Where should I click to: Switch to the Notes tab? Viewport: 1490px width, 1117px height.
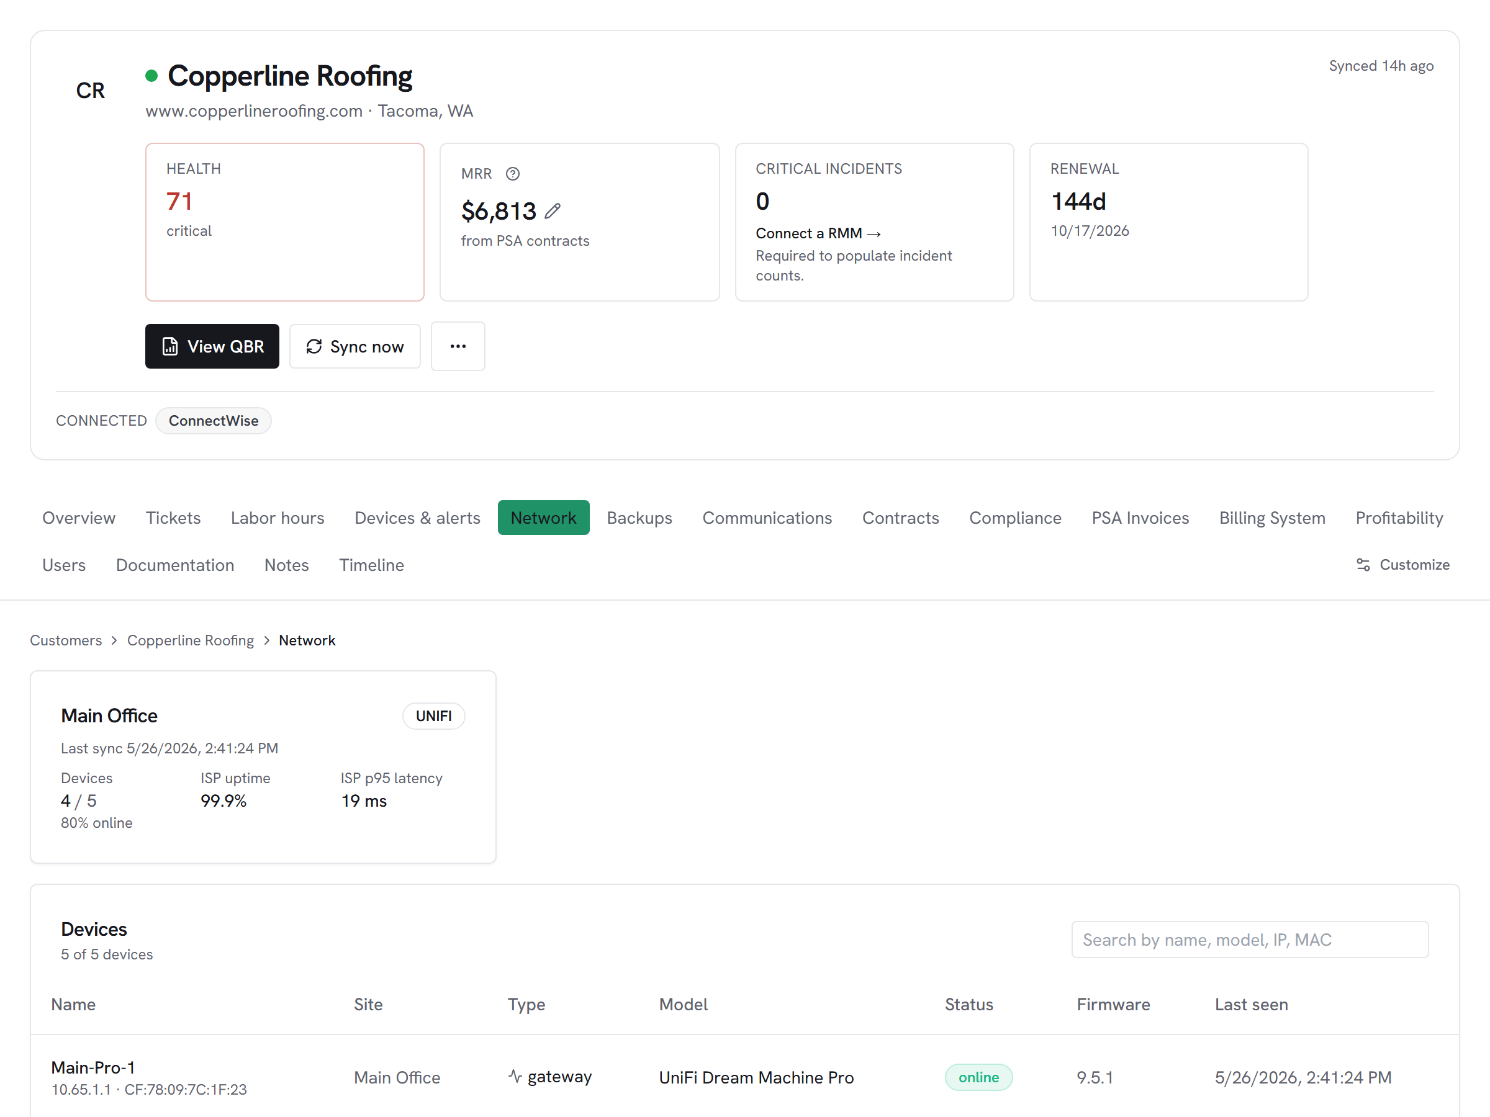pos(286,564)
